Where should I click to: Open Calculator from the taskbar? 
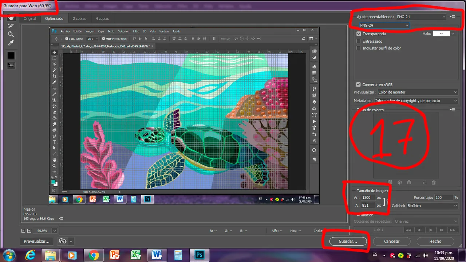[x=178, y=255]
